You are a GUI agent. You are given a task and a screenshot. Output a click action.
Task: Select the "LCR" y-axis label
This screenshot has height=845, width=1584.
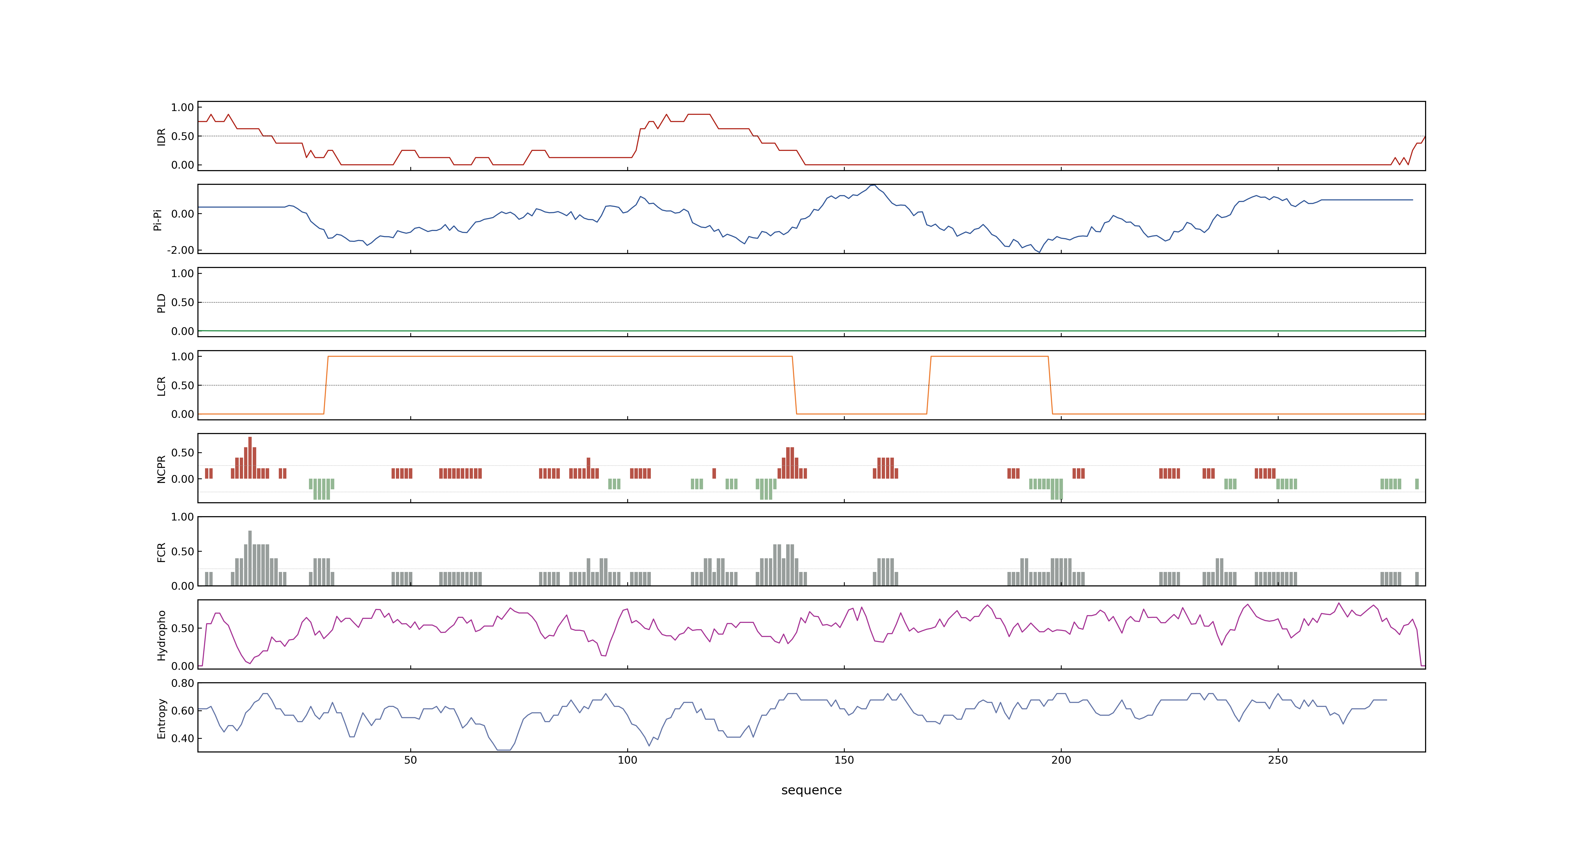click(x=162, y=386)
